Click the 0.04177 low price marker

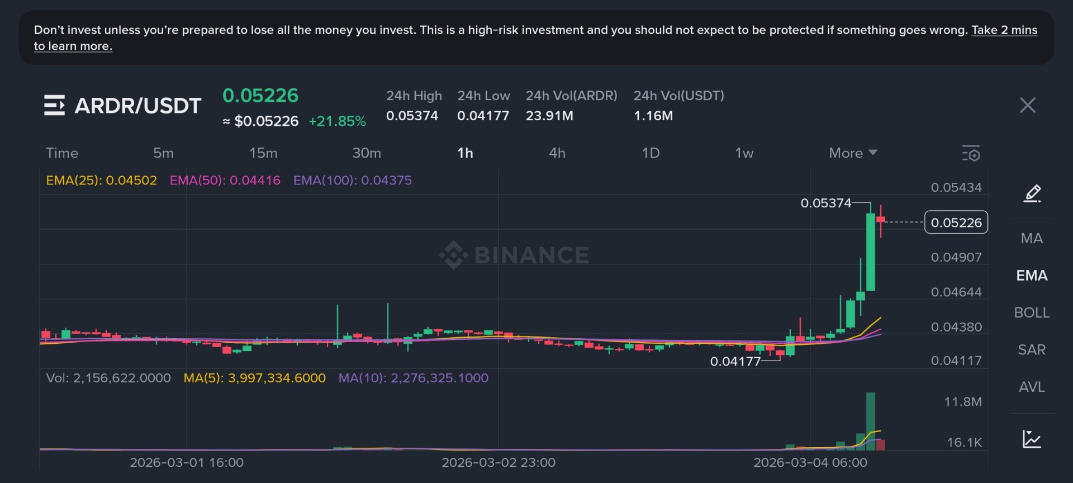pyautogui.click(x=735, y=362)
